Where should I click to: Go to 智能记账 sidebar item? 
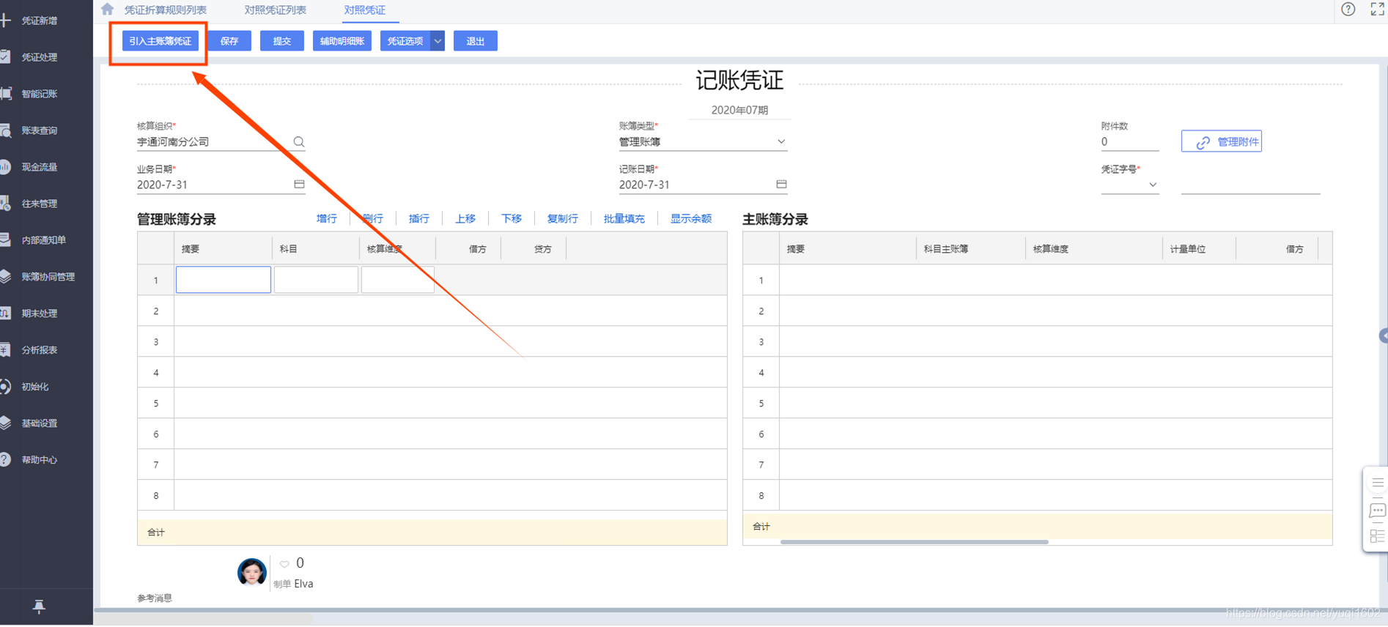[x=40, y=94]
